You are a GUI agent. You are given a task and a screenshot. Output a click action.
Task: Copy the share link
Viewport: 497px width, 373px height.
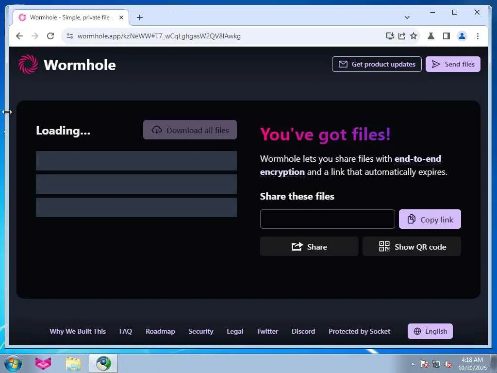pyautogui.click(x=430, y=219)
